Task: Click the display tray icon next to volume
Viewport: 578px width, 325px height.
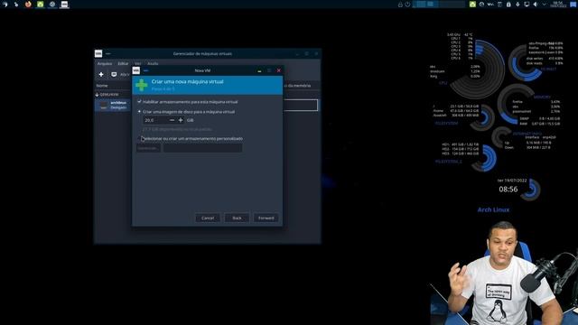Action: 527,5
